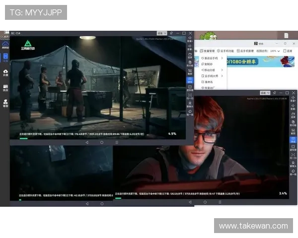Click the 批量管理 toolbar button
The height and width of the screenshot is (238, 298).
[x=208, y=51]
